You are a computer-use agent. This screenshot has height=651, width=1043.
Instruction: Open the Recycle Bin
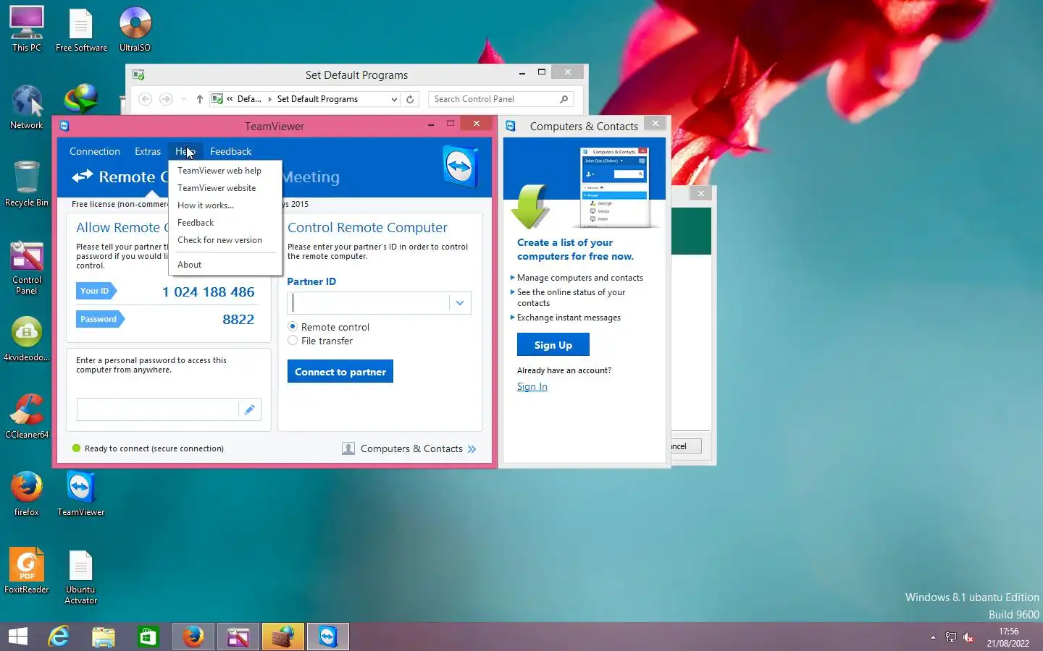click(x=27, y=184)
